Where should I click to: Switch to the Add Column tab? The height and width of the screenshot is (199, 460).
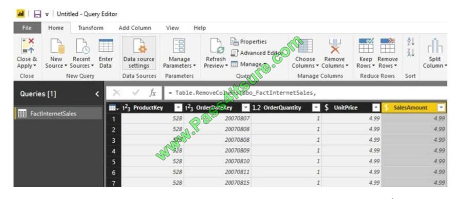click(x=135, y=28)
